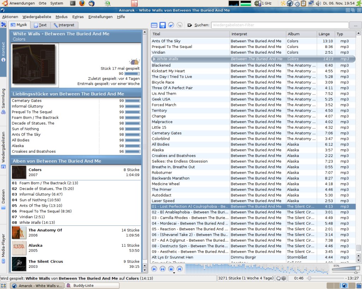Click the White Walls rating bar showing 90
Viewport: 362px width, 289px height.
pos(132,74)
